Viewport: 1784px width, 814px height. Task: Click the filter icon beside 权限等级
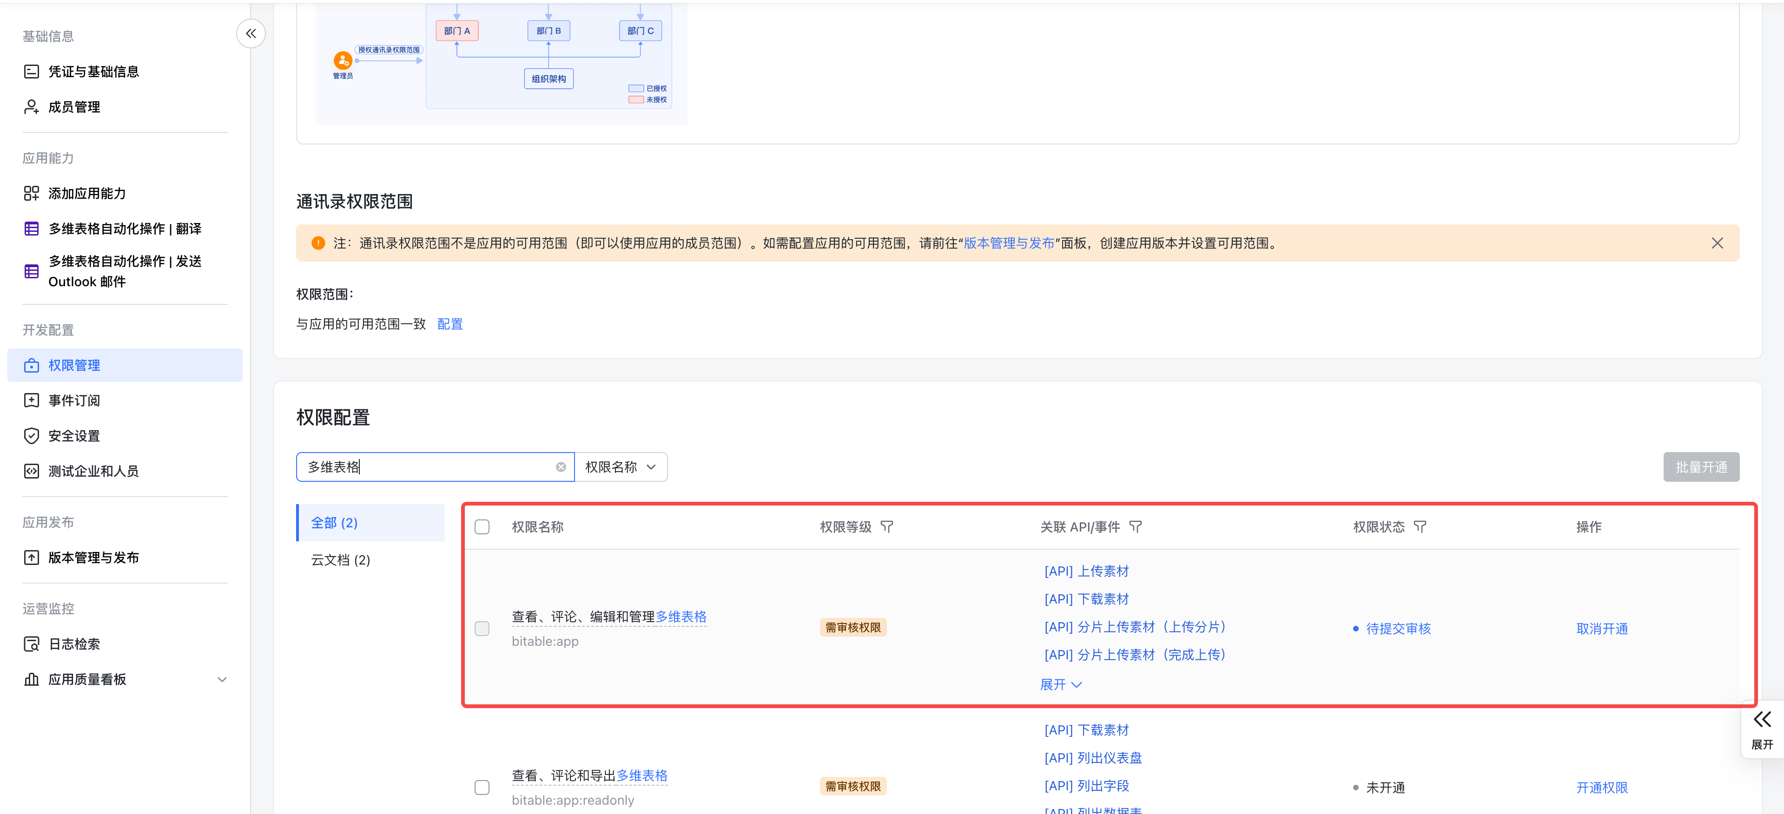(886, 527)
